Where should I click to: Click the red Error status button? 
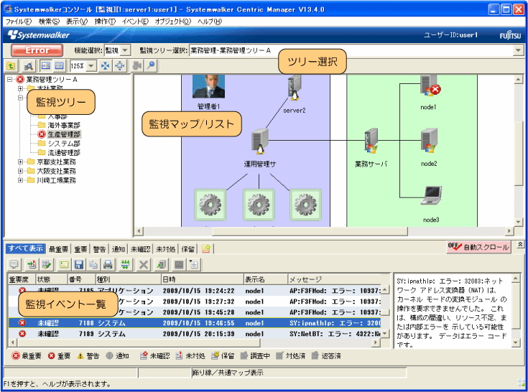coord(37,50)
